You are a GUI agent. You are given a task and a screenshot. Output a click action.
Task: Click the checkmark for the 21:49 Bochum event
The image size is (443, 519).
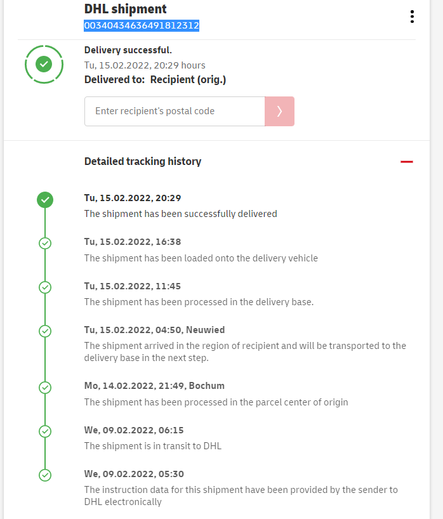[x=45, y=387]
